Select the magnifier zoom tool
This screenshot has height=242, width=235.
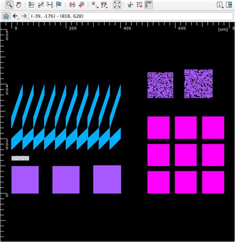[9, 5]
